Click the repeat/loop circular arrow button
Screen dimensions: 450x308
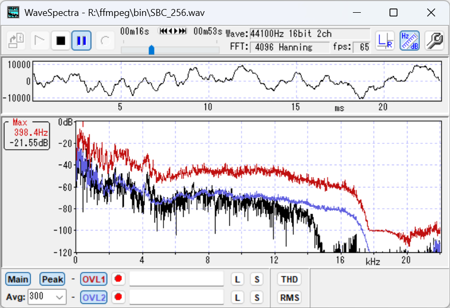[105, 40]
